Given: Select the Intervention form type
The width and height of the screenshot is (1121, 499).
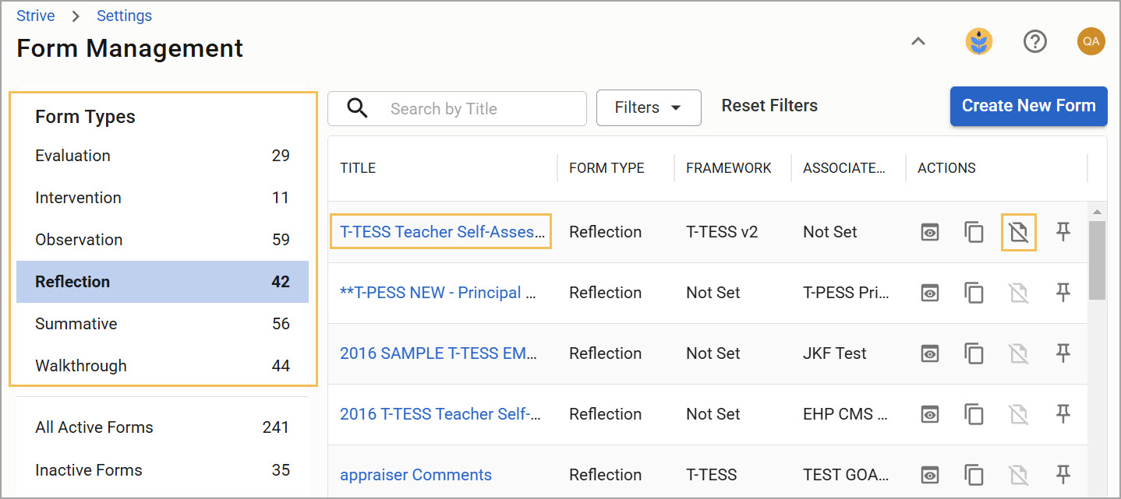Looking at the screenshot, I should (x=162, y=198).
